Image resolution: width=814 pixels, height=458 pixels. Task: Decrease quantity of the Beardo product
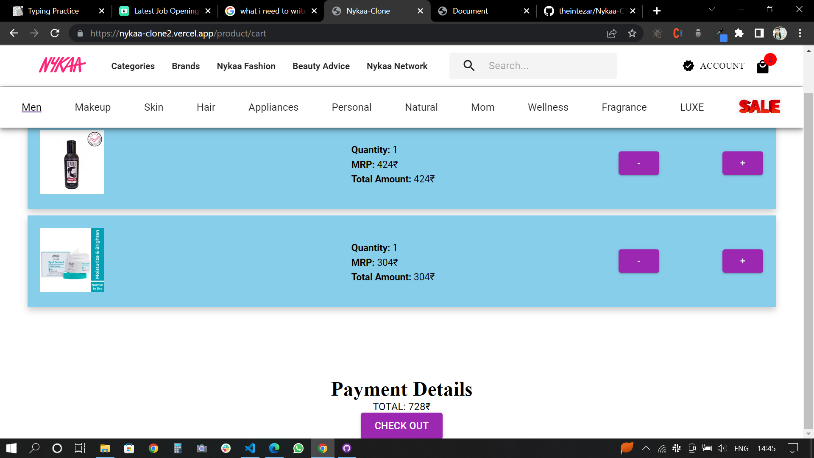638,163
